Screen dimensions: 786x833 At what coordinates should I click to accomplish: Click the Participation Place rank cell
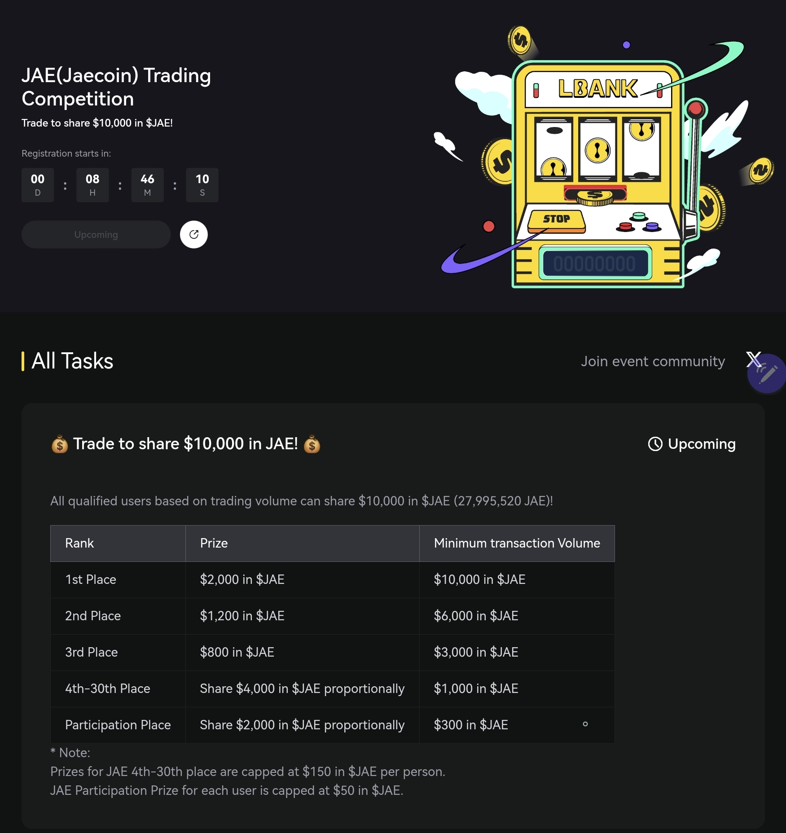[x=118, y=725]
